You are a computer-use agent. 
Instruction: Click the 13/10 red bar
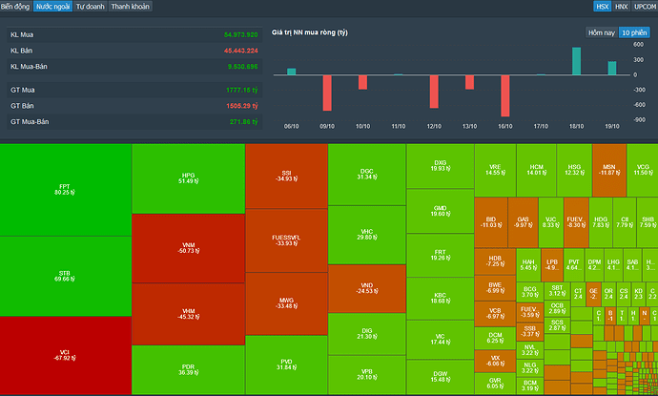(469, 82)
